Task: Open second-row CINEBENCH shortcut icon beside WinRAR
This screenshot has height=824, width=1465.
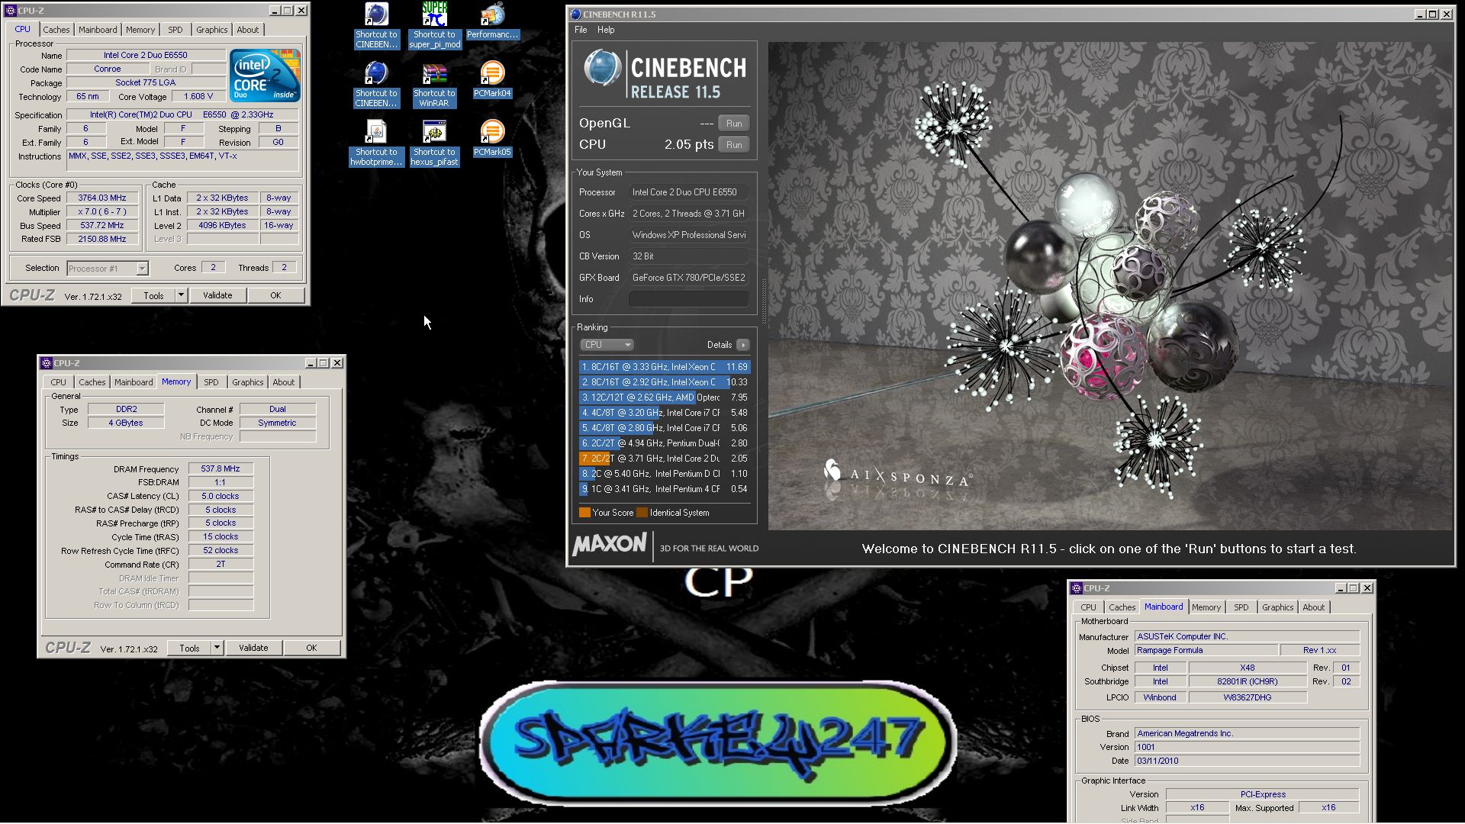Action: coord(376,85)
